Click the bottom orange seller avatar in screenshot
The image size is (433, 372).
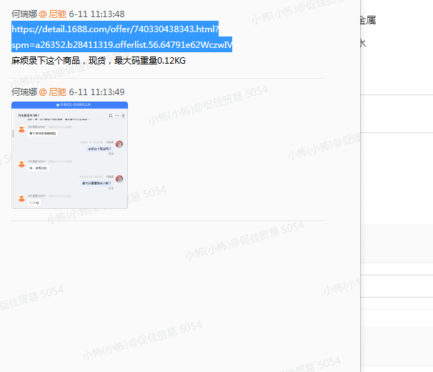coord(21,198)
